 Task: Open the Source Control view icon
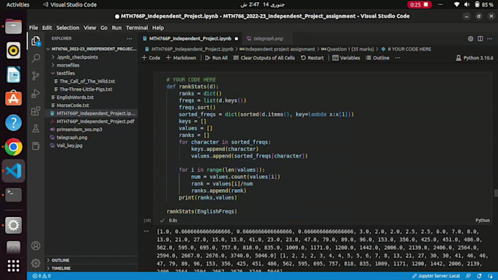pos(36,76)
